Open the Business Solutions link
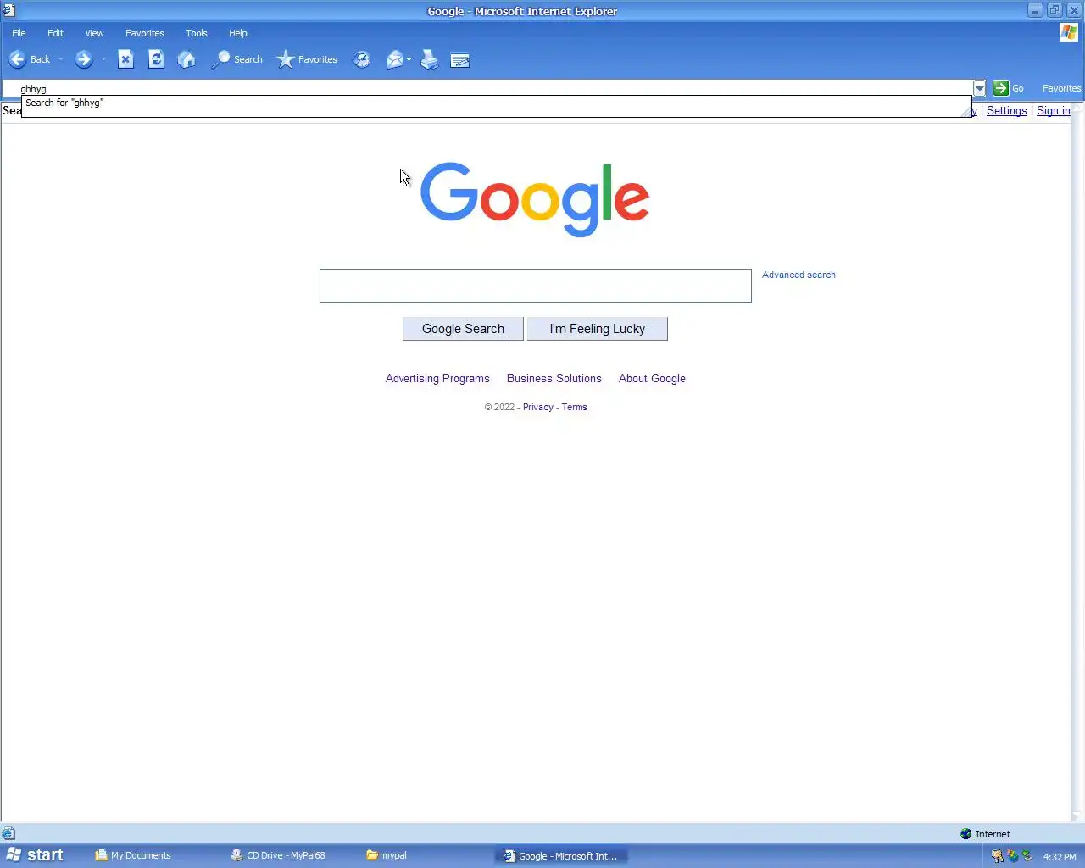The image size is (1085, 868). click(554, 378)
